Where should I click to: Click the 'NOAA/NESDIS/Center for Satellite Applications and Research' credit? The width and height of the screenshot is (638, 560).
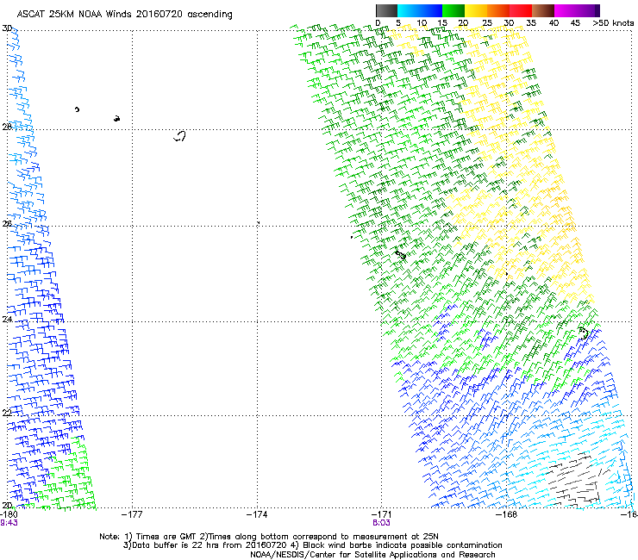372,555
